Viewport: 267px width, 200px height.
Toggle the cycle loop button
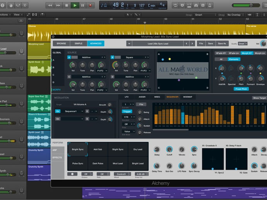point(175,5)
